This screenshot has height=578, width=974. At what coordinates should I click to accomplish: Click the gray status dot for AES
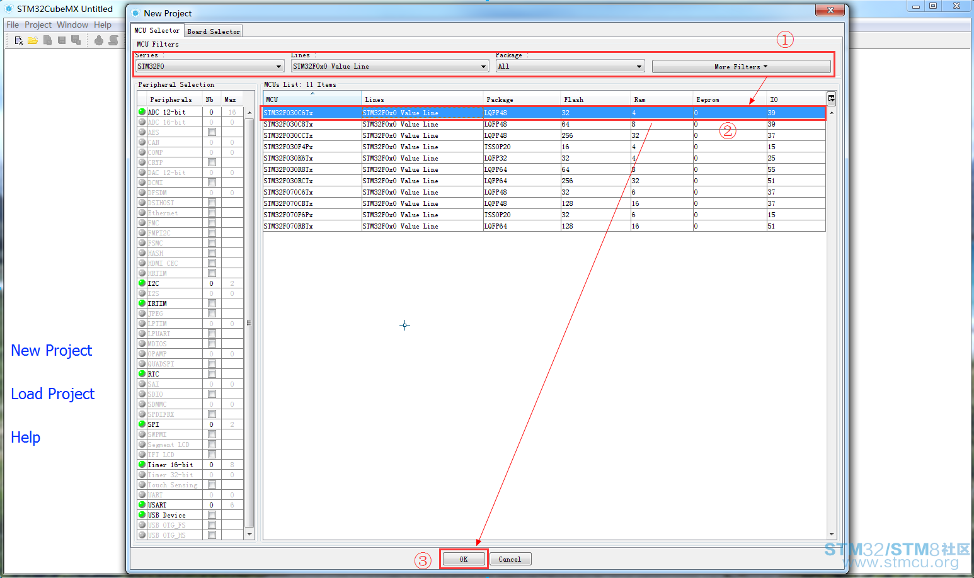142,132
